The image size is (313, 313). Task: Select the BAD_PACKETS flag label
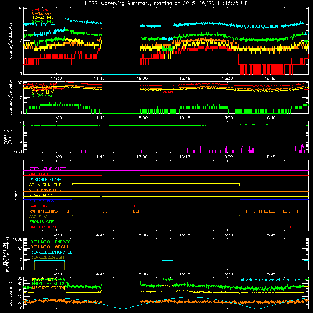pos(43,227)
